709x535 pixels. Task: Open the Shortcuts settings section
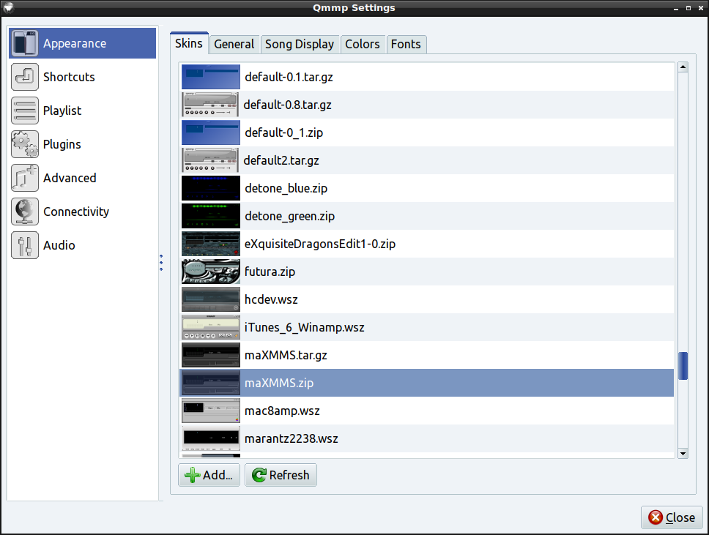(69, 77)
